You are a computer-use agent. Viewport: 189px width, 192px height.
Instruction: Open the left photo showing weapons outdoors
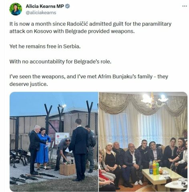click(x=54, y=142)
